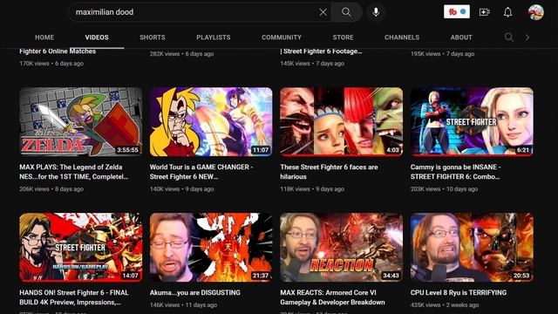The height and width of the screenshot is (314, 558).
Task: Click the Street Fighter 6 Footage title
Action: 321,51
